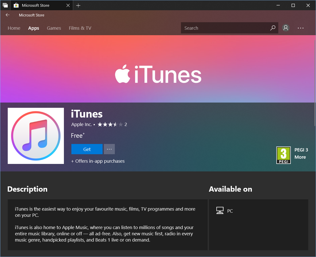Click the Apple Inc. publisher link
The width and height of the screenshot is (316, 257).
(82, 124)
